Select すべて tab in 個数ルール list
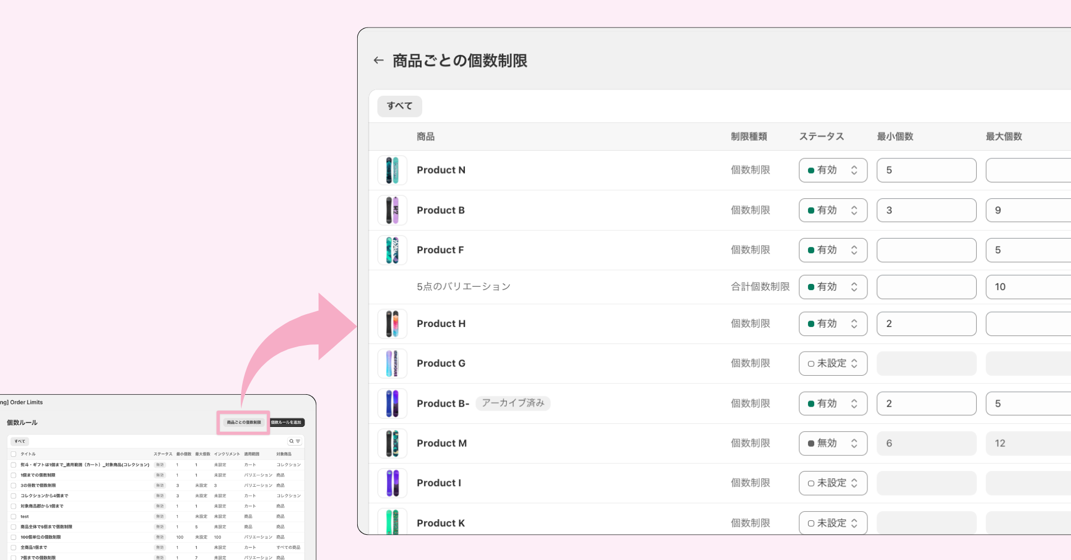This screenshot has width=1071, height=560. pyautogui.click(x=20, y=441)
